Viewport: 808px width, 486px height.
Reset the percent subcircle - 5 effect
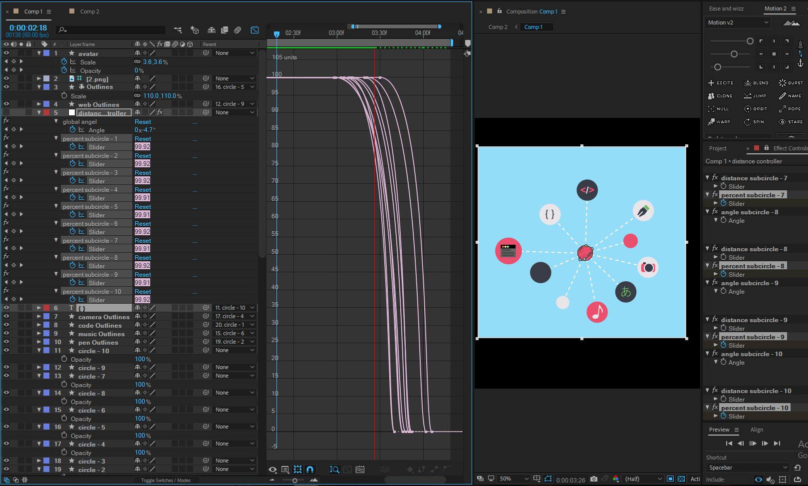[x=143, y=207]
